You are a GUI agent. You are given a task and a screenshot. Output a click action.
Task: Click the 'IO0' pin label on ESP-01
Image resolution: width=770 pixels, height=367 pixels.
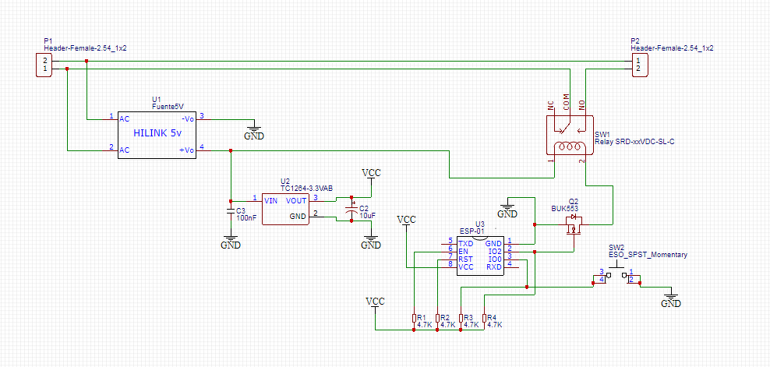[496, 259]
